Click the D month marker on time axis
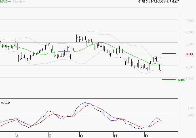Viewport: 196px width, 138px height. 146,136
